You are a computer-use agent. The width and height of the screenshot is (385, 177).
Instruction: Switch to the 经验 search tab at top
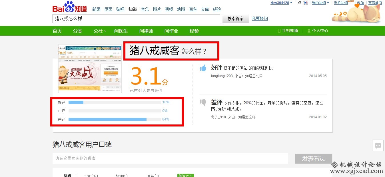pyautogui.click(x=217, y=9)
